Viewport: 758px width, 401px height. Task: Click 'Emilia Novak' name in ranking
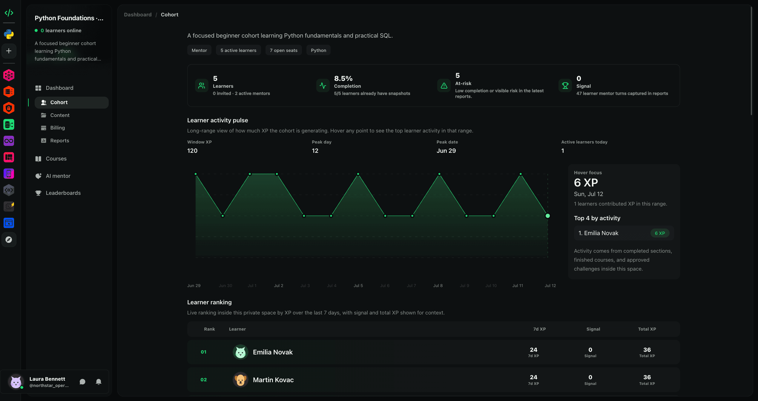(x=273, y=352)
